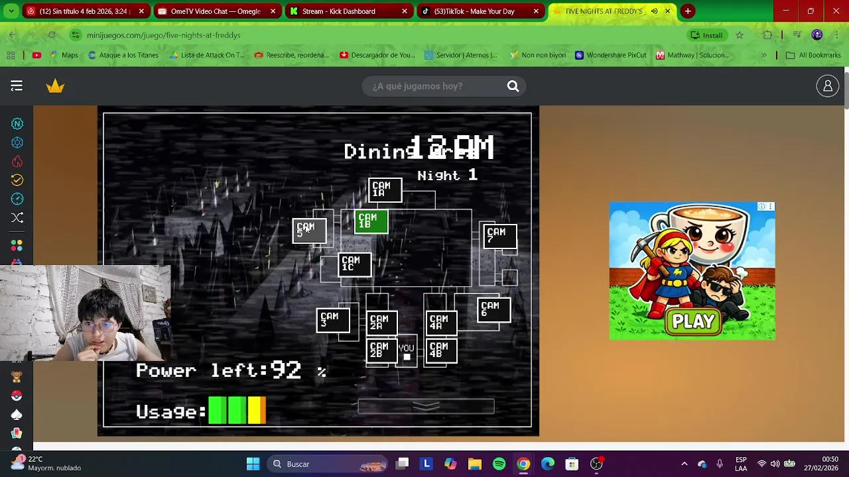The height and width of the screenshot is (477, 849).
Task: Open the spade card games category
Action: (17, 415)
